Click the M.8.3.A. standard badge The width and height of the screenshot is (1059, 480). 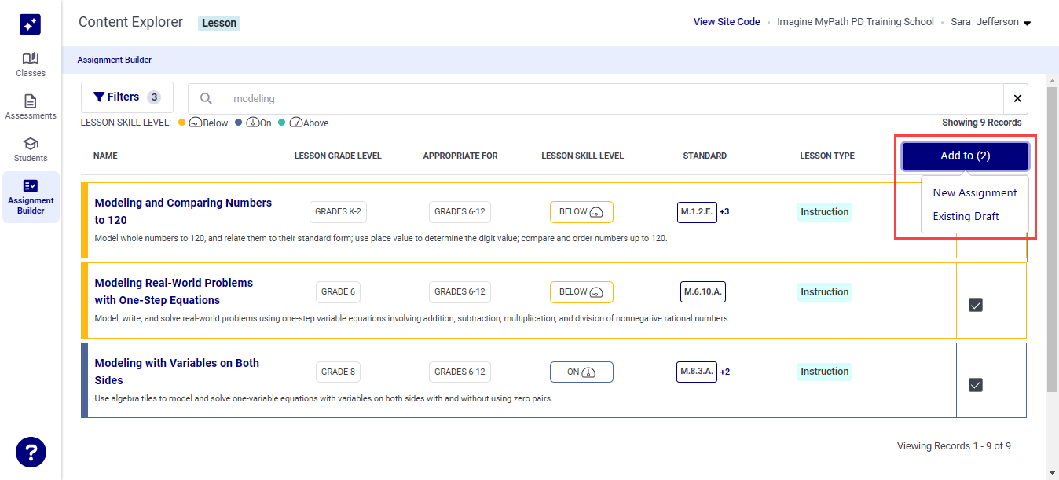pyautogui.click(x=697, y=372)
